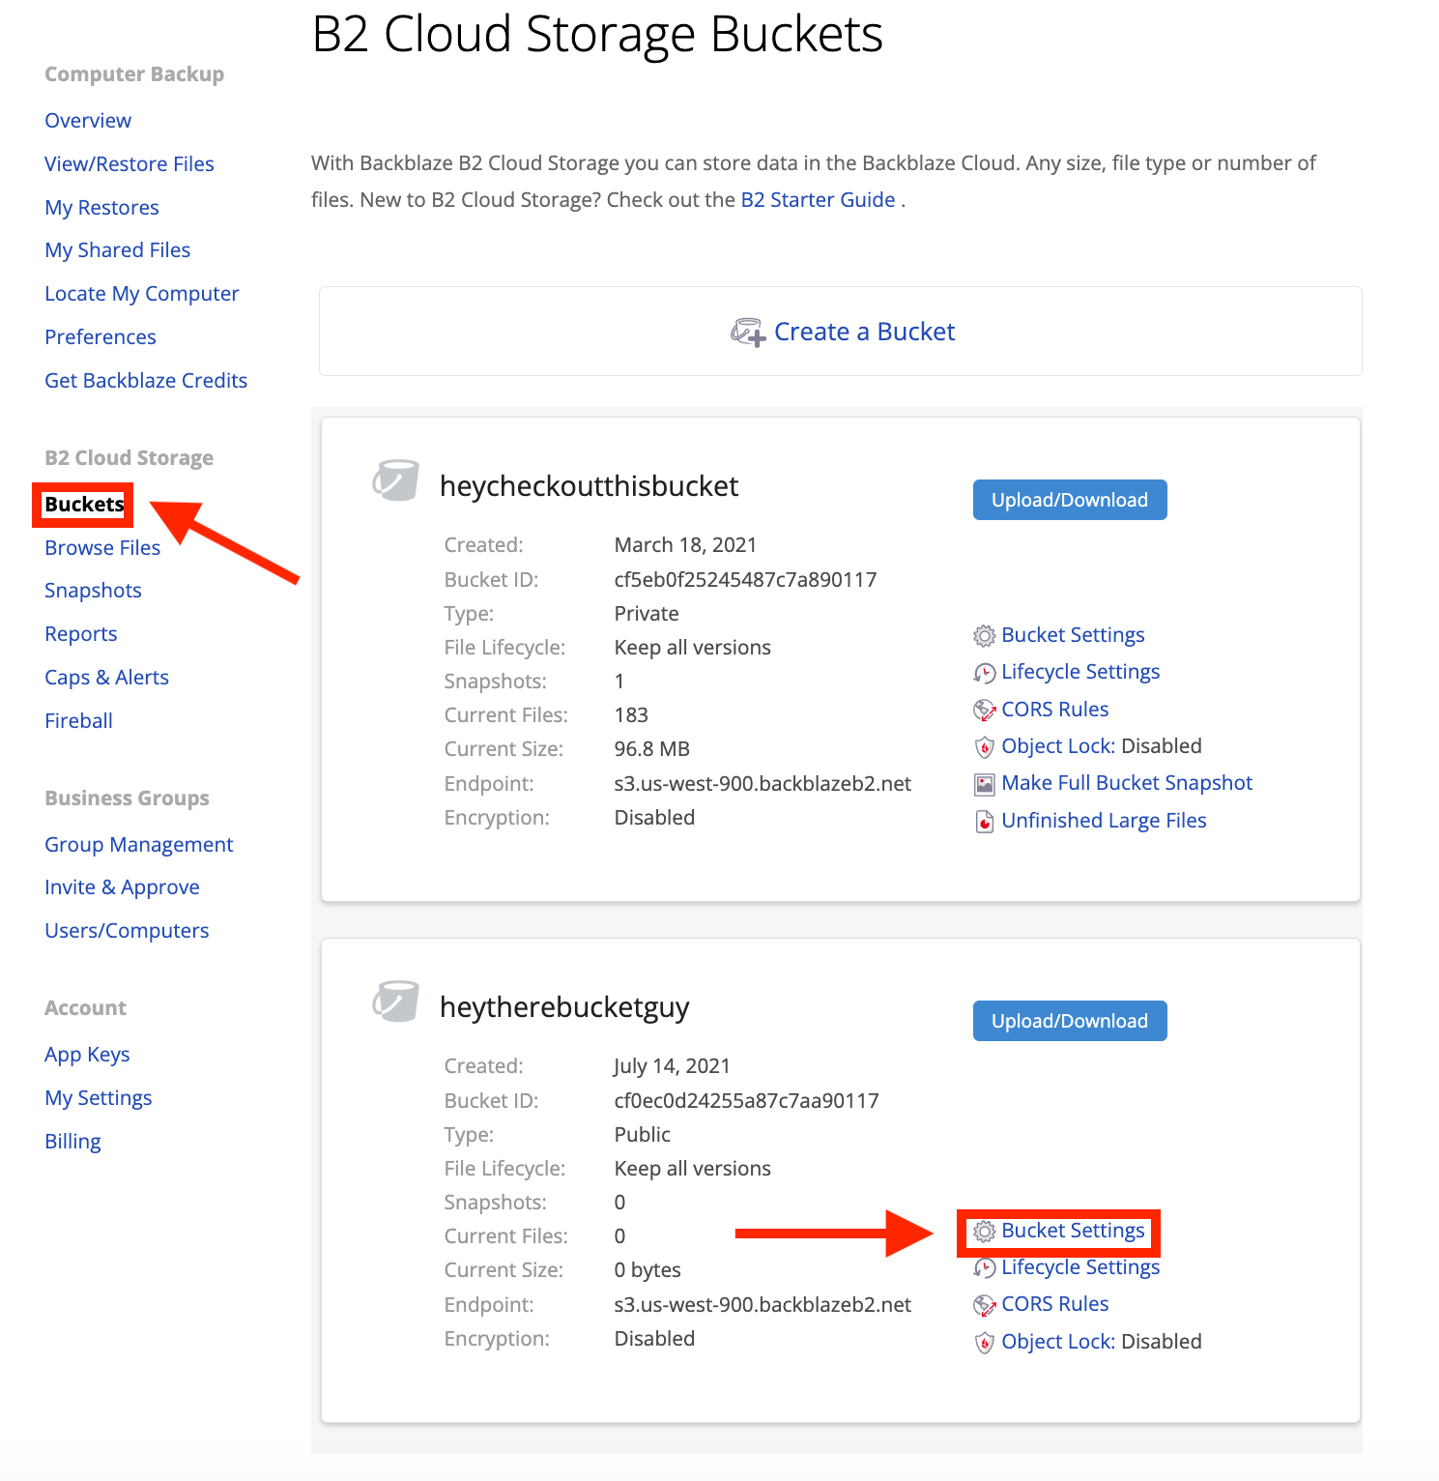Click the Public type value

[x=642, y=1135]
